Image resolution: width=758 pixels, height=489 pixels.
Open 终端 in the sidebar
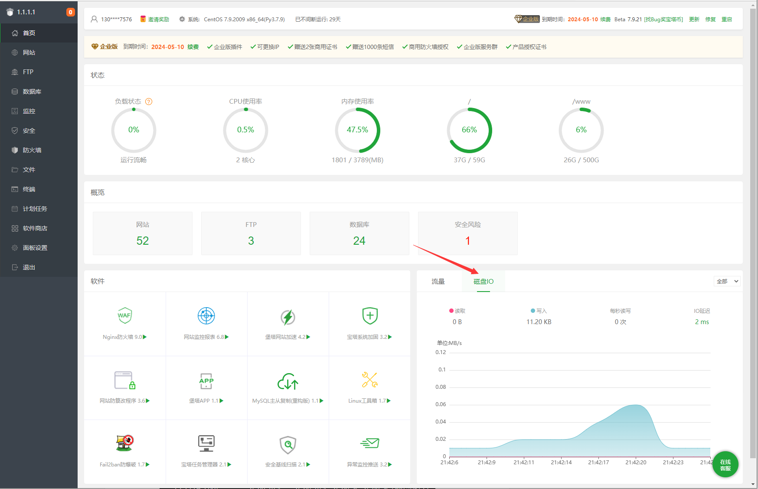point(39,189)
